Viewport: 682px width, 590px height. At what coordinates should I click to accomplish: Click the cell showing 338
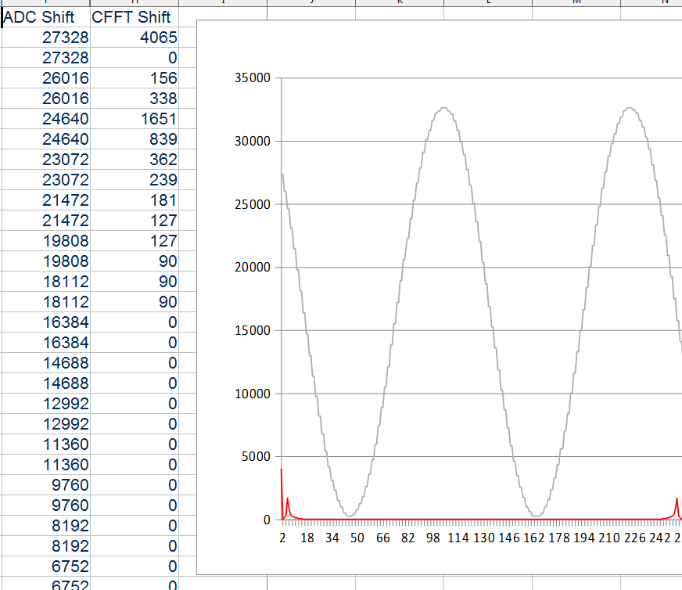click(135, 99)
